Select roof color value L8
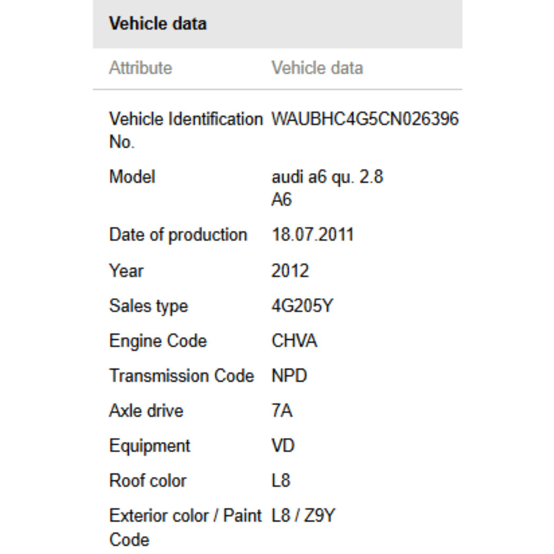This screenshot has height=554, width=554. pos(281,481)
